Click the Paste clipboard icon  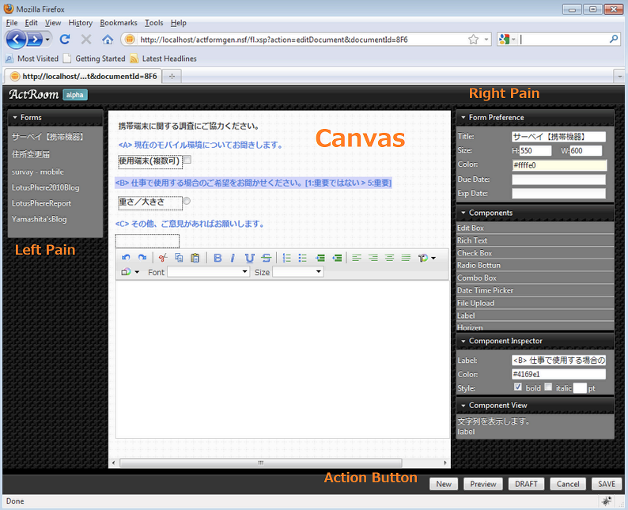[195, 258]
